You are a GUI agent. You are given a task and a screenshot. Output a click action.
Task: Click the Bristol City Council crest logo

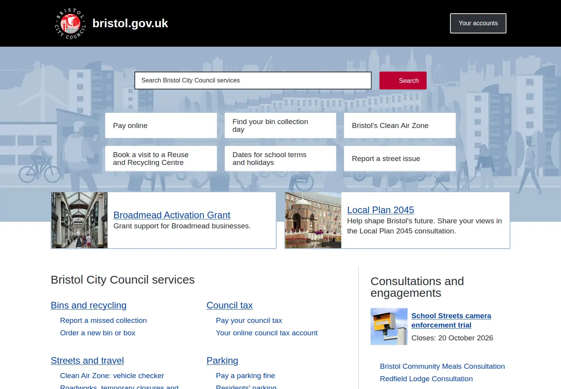70,23
